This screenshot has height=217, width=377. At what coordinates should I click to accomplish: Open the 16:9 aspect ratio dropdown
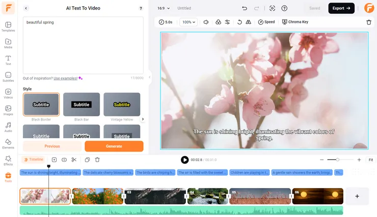164,8
